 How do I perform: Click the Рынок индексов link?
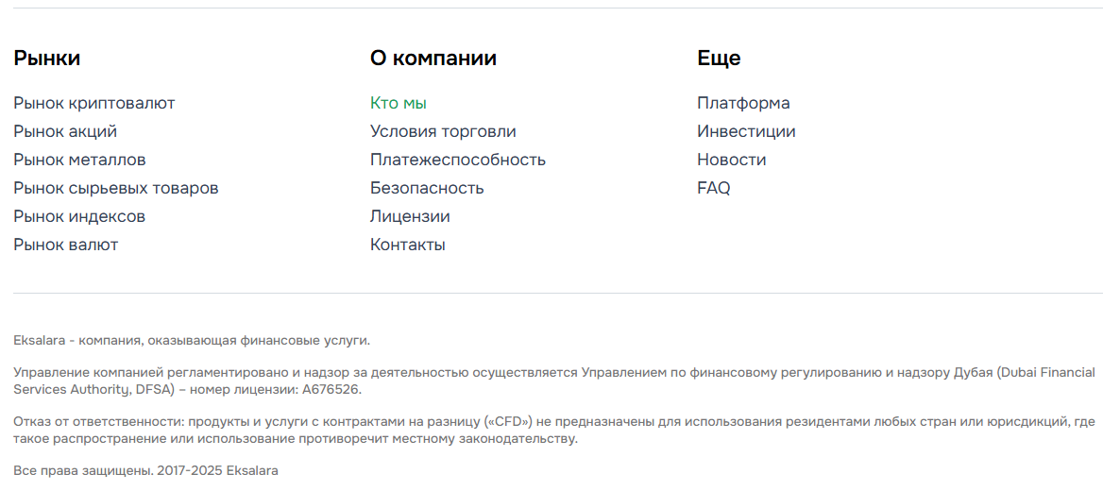point(79,216)
